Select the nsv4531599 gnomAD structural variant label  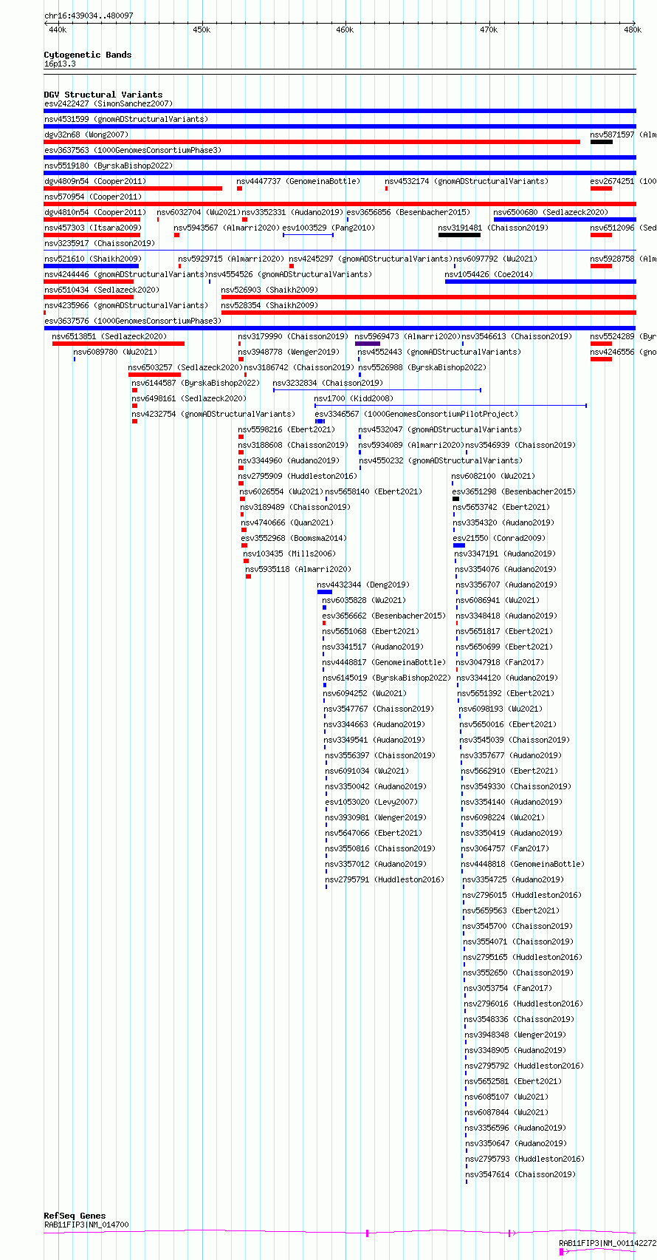[x=126, y=120]
